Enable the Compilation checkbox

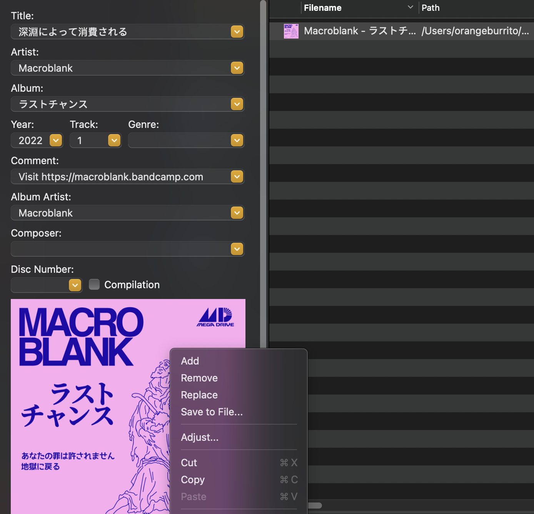94,284
